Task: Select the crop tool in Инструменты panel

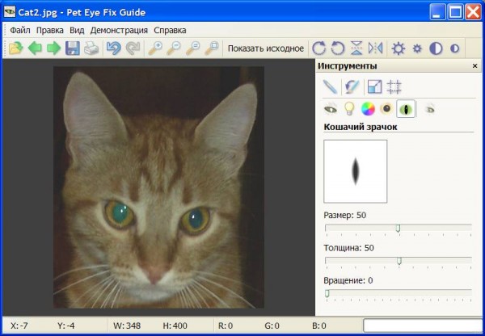Action: tap(394, 86)
